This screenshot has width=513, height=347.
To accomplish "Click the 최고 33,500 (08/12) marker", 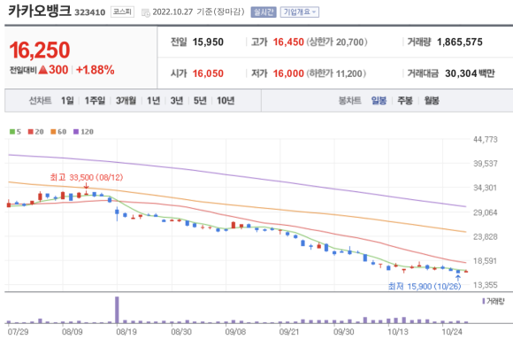I will tap(87, 177).
